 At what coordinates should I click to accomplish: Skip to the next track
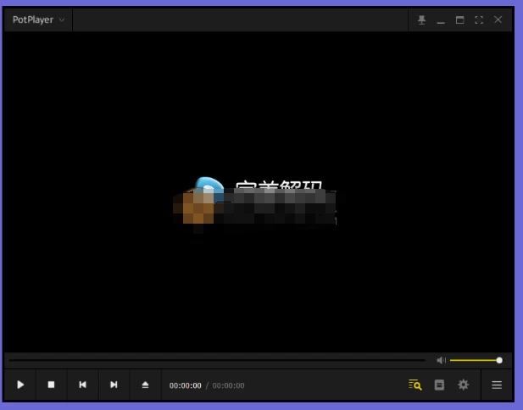pos(114,385)
